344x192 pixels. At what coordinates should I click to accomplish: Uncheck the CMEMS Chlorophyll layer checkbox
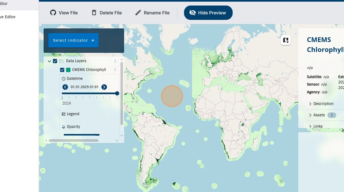click(62, 70)
